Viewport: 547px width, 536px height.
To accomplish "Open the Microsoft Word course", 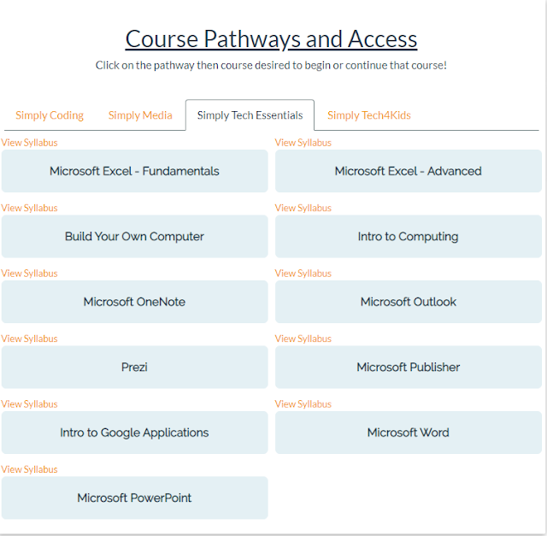I will click(x=409, y=433).
